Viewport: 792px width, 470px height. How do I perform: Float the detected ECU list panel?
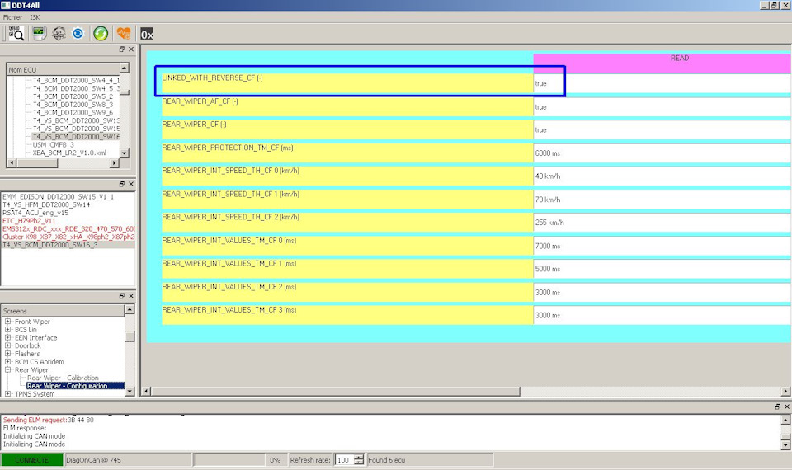122,184
